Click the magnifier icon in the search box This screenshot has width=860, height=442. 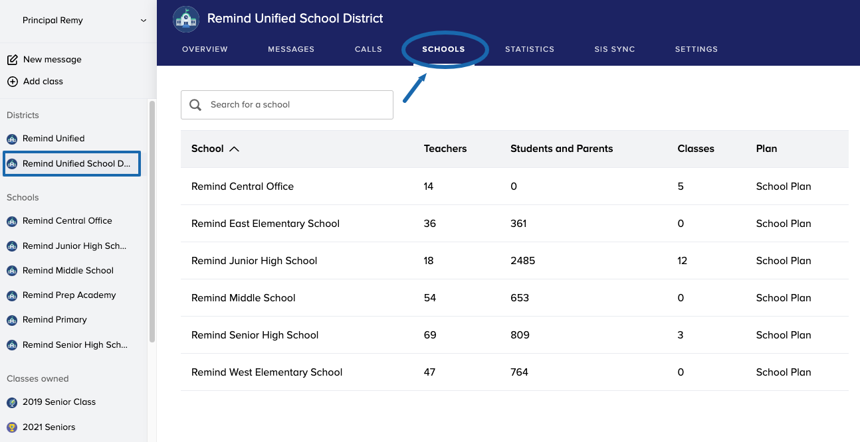(x=195, y=105)
